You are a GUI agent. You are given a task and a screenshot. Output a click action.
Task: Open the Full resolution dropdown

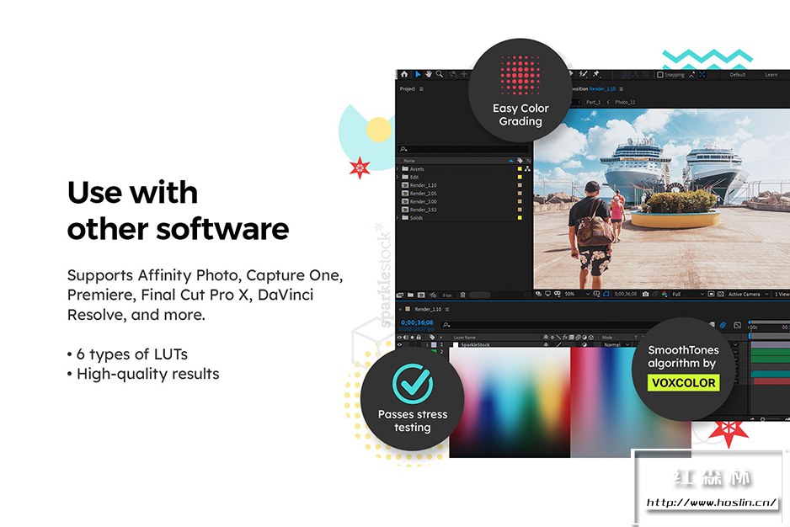tap(688, 294)
